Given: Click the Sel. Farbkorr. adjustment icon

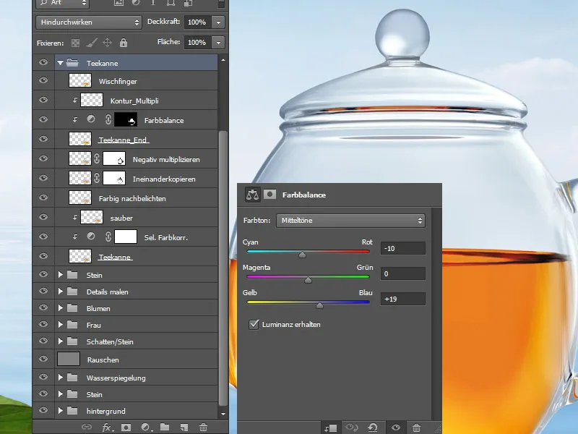Looking at the screenshot, I should 91,237.
